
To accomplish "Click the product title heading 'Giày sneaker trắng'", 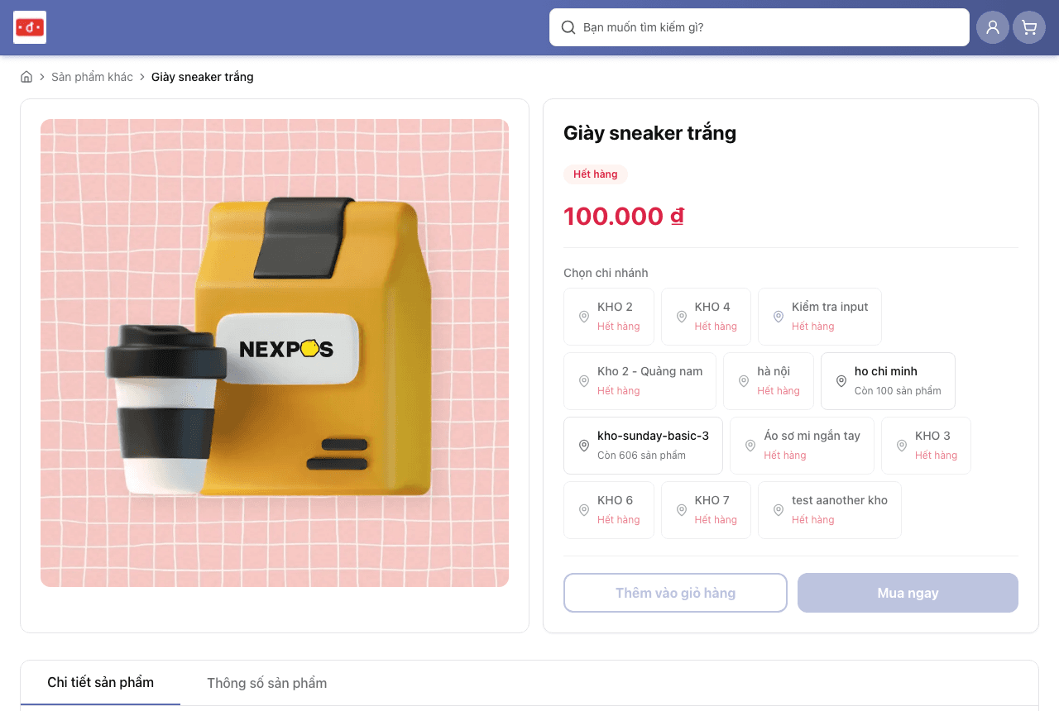I will tap(649, 133).
